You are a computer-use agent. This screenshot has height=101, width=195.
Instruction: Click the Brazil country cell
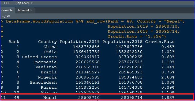tap(49, 72)
